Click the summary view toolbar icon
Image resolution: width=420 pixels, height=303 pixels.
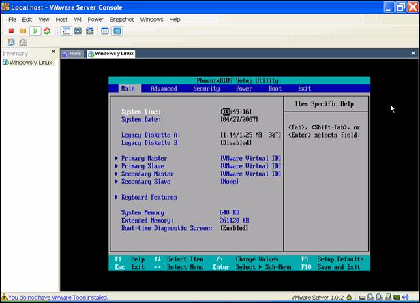pos(105,31)
